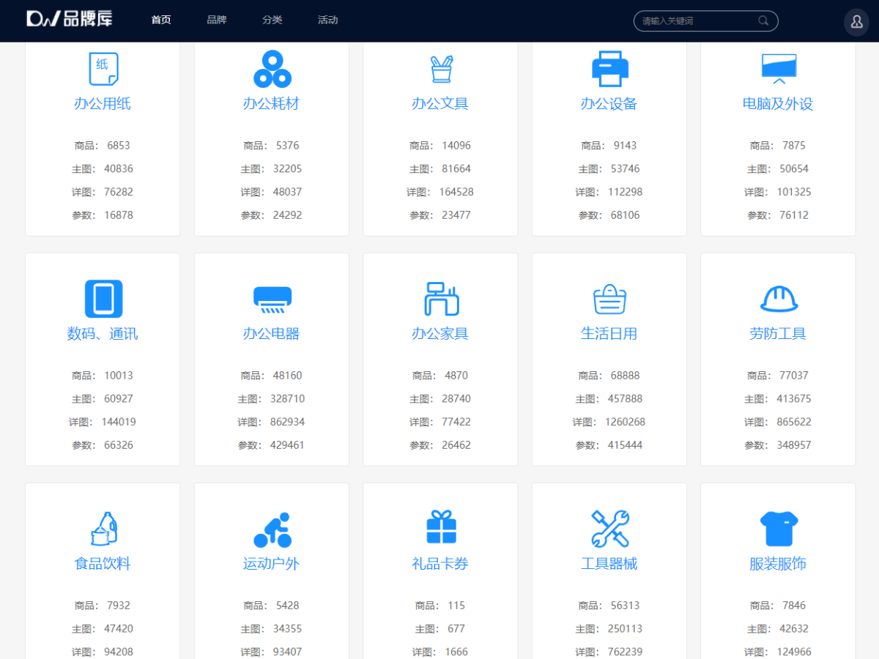Open the 办公设备 category link
Image resolution: width=879 pixels, height=659 pixels.
pyautogui.click(x=609, y=104)
